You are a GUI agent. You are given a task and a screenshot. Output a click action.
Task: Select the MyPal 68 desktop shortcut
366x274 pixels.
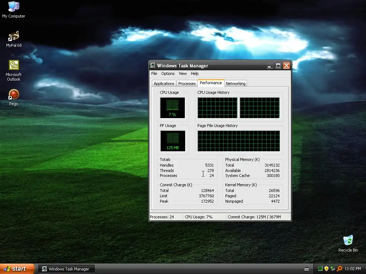14,39
